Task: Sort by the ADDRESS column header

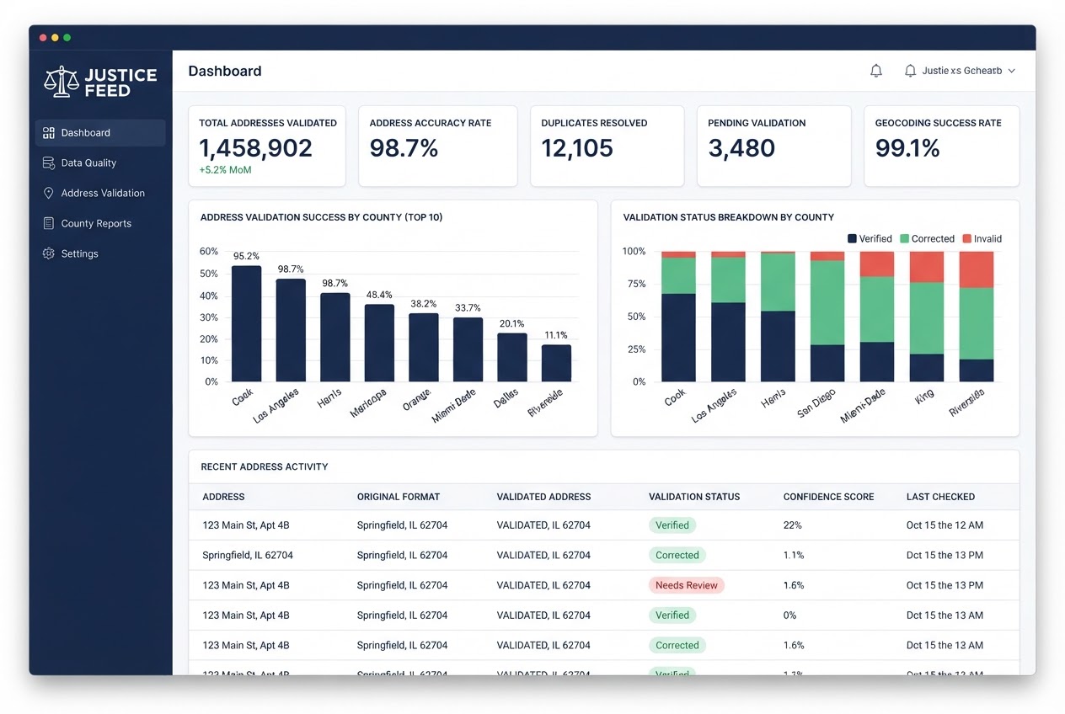Action: point(223,497)
